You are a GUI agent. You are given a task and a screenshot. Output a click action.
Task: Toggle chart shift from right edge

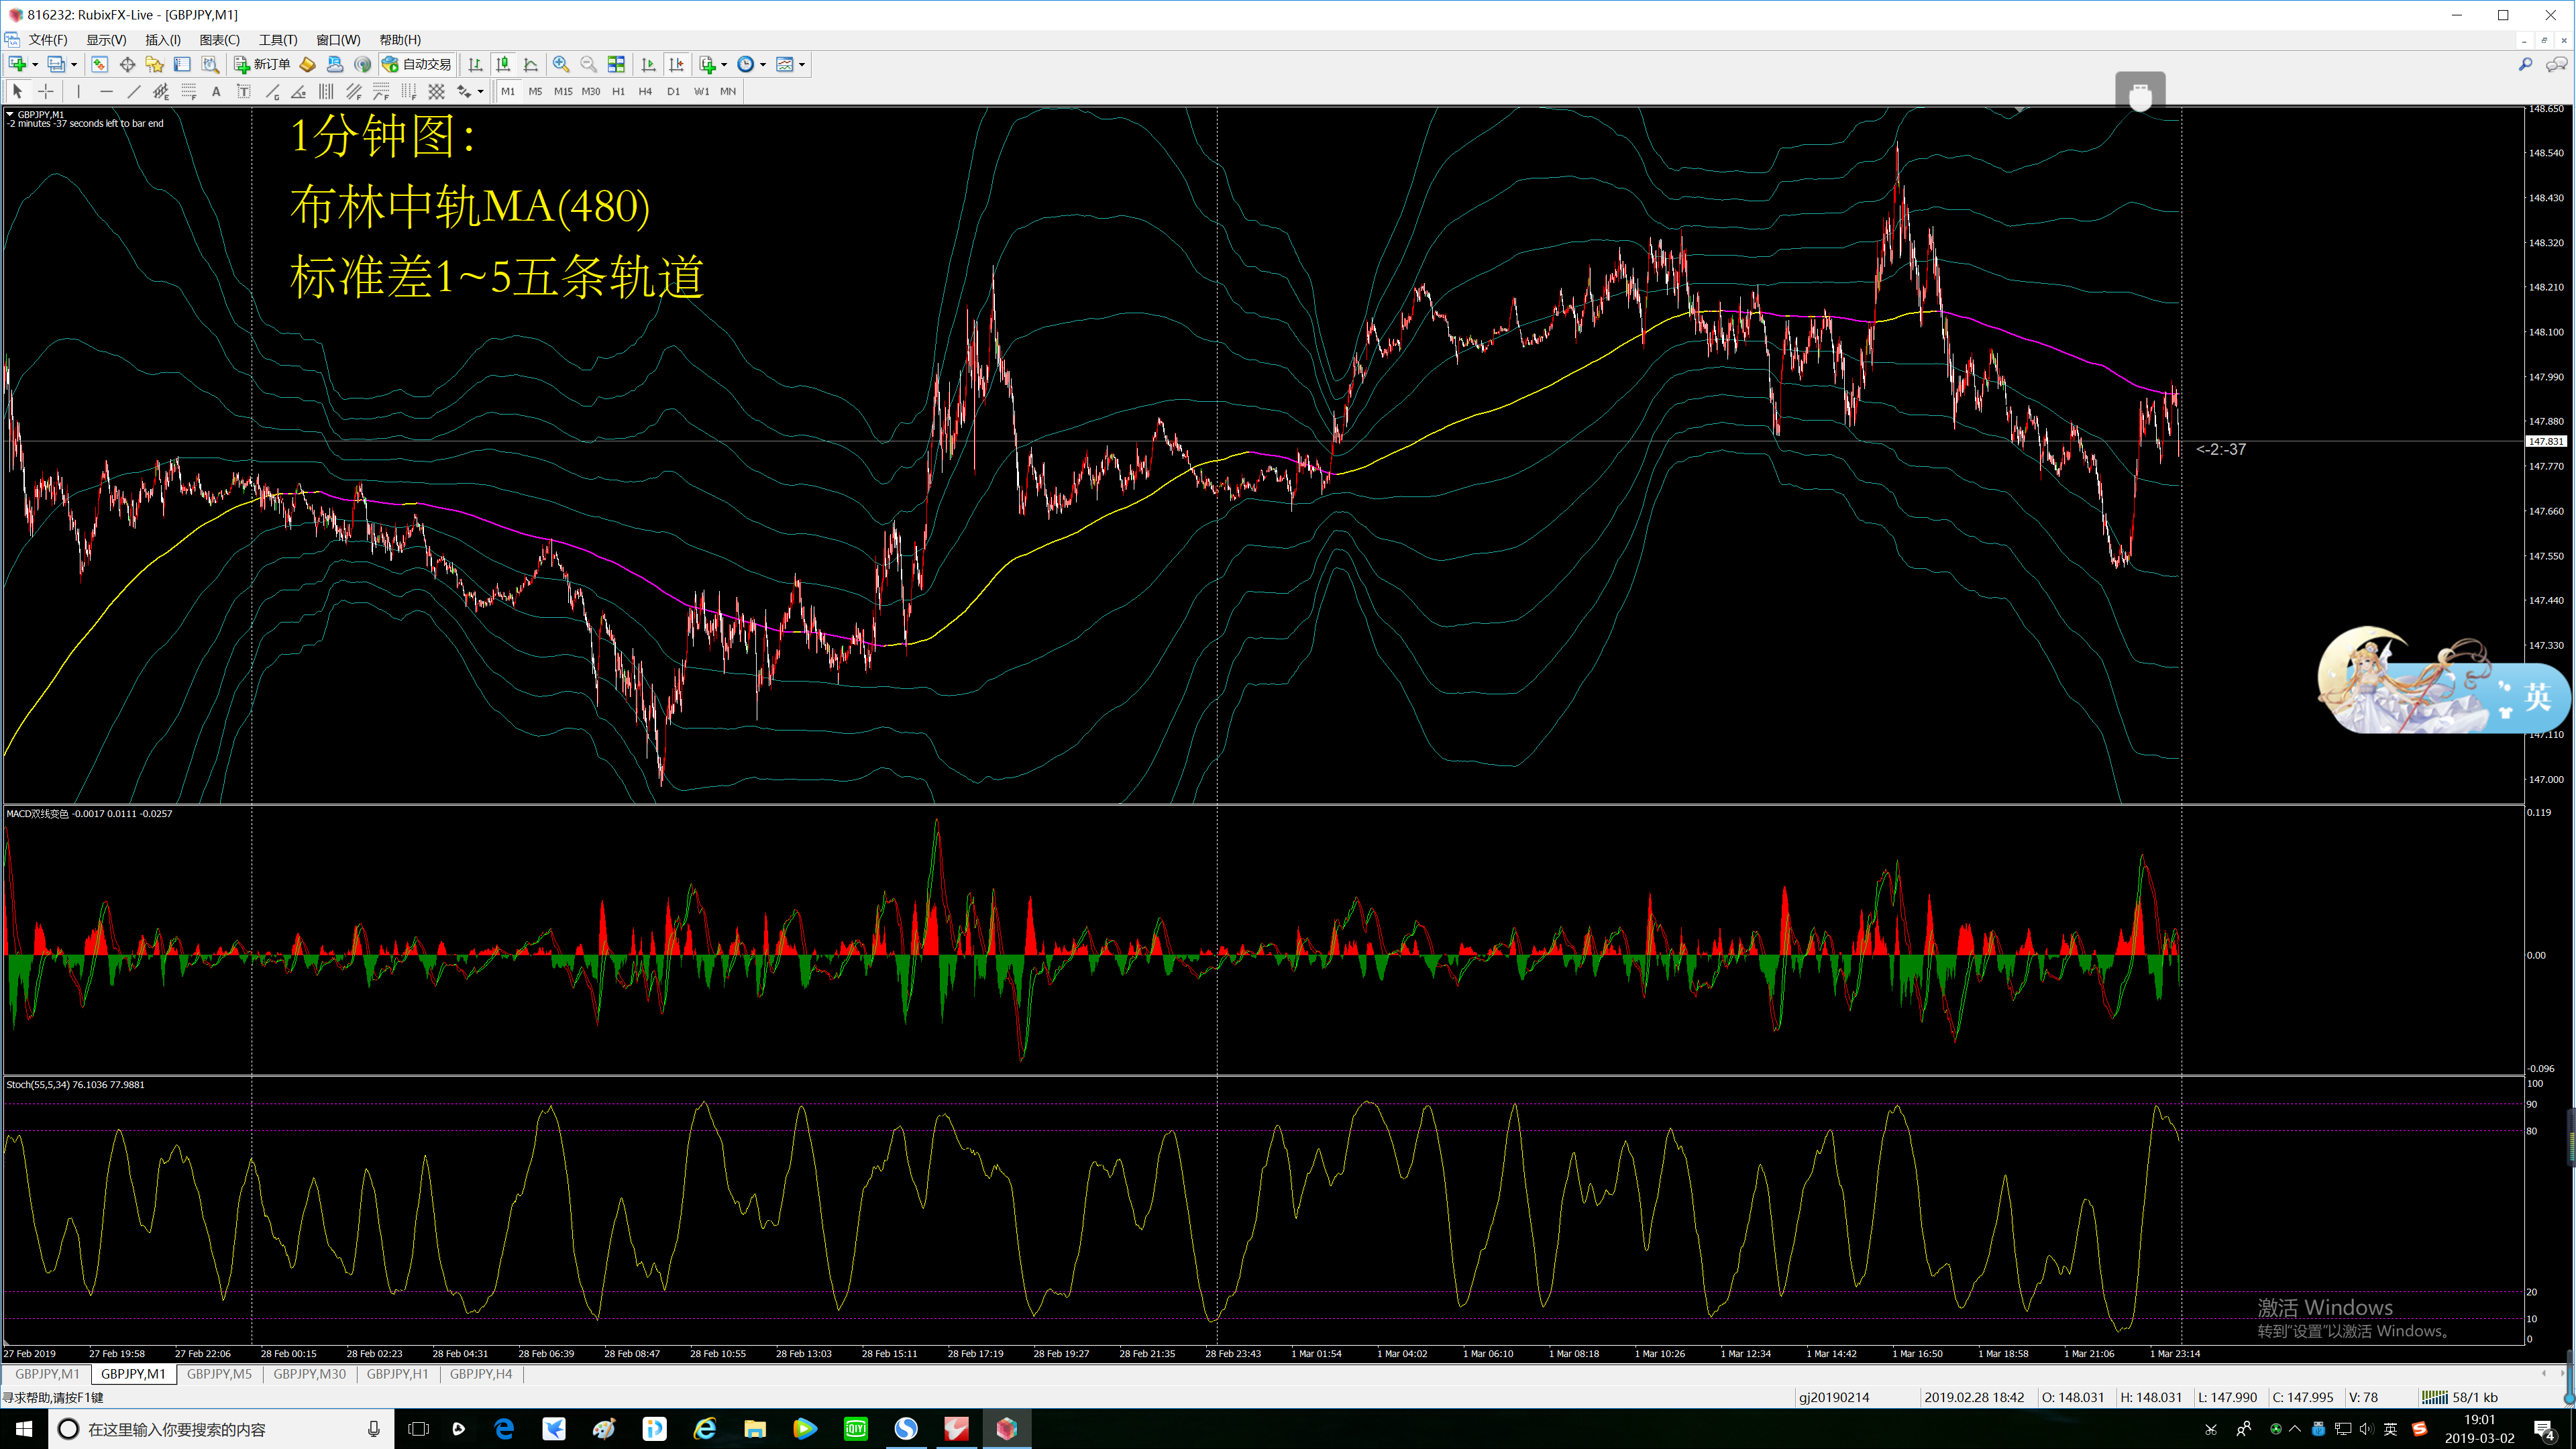(676, 64)
